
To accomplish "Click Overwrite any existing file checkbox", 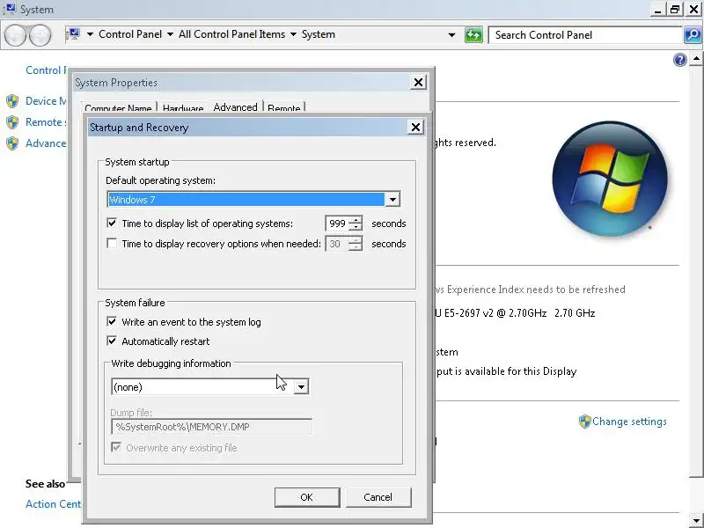I will [116, 447].
